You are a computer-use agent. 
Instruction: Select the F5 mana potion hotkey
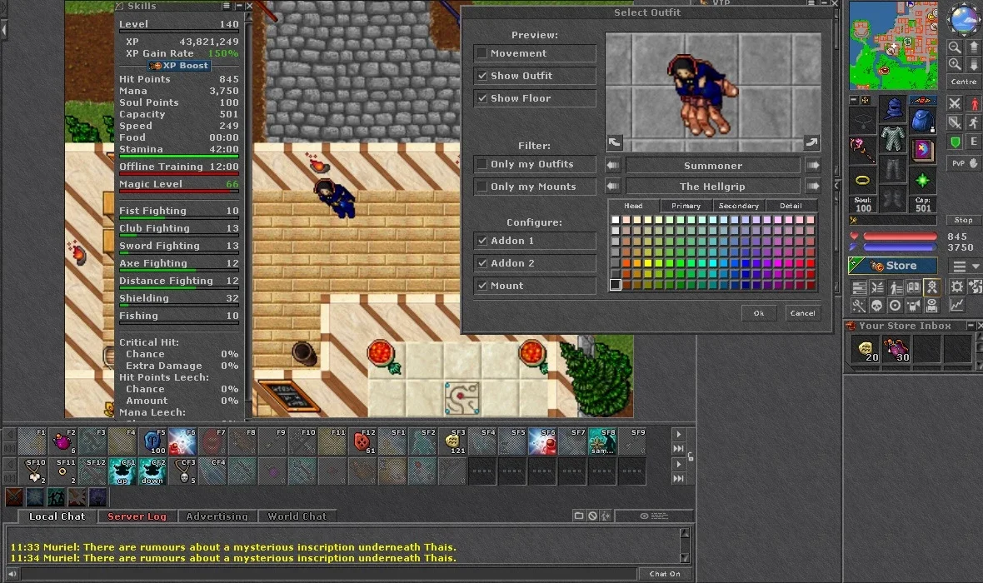tap(153, 441)
